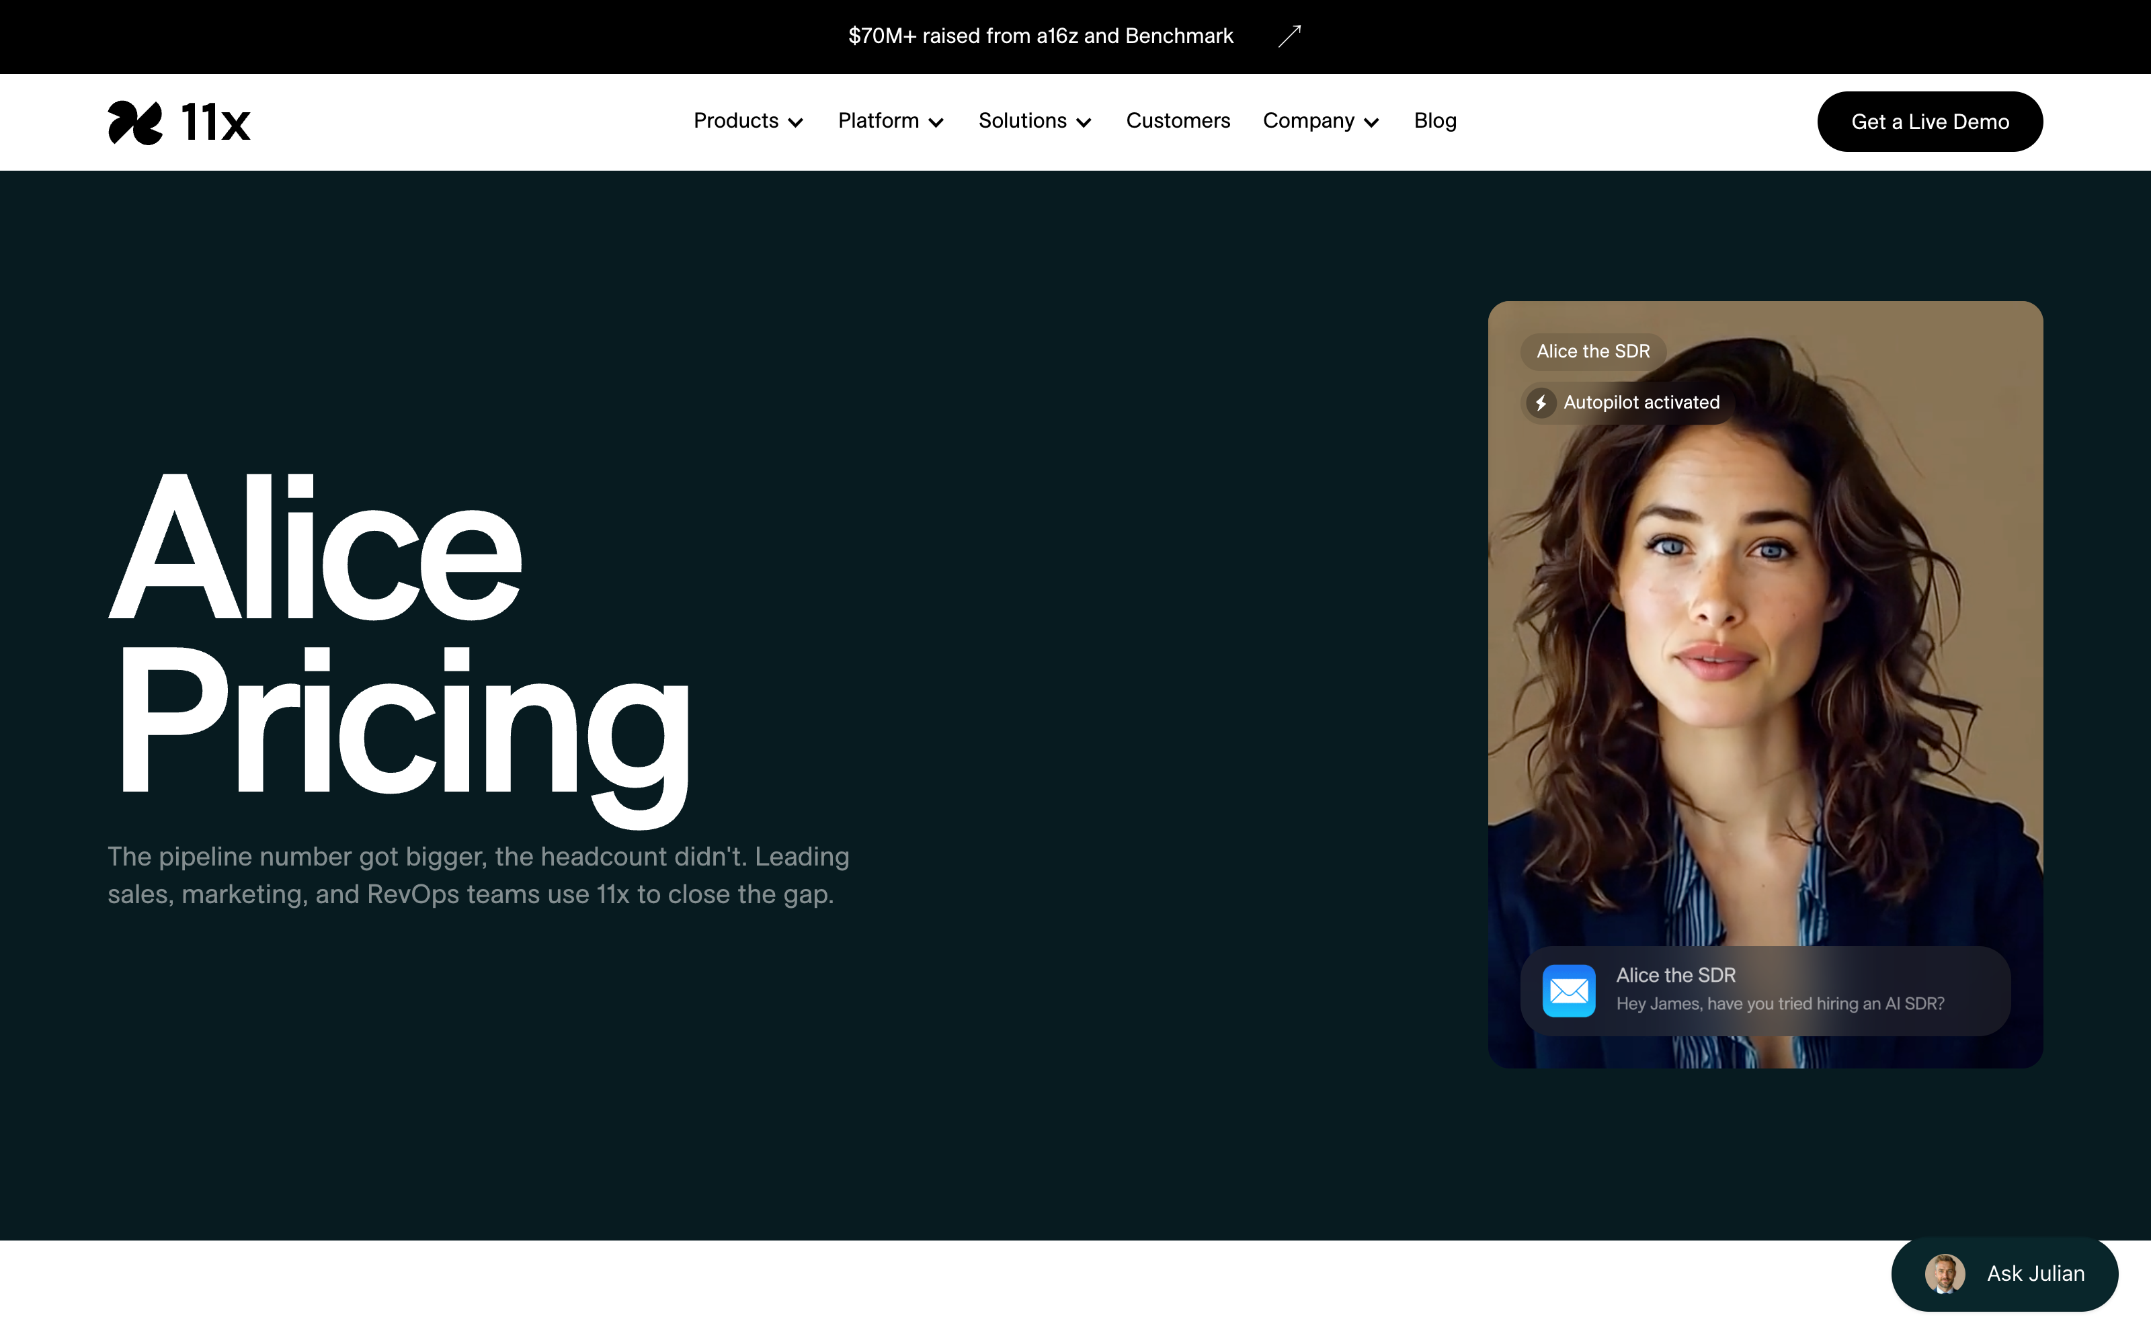Expand the Company dropdown chevron

(x=1371, y=123)
